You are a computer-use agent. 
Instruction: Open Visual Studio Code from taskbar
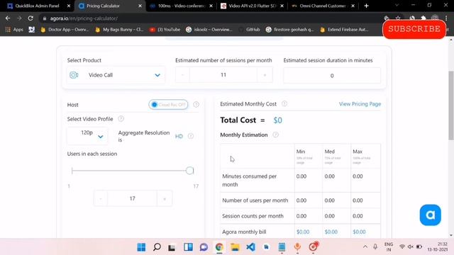pyautogui.click(x=250, y=247)
